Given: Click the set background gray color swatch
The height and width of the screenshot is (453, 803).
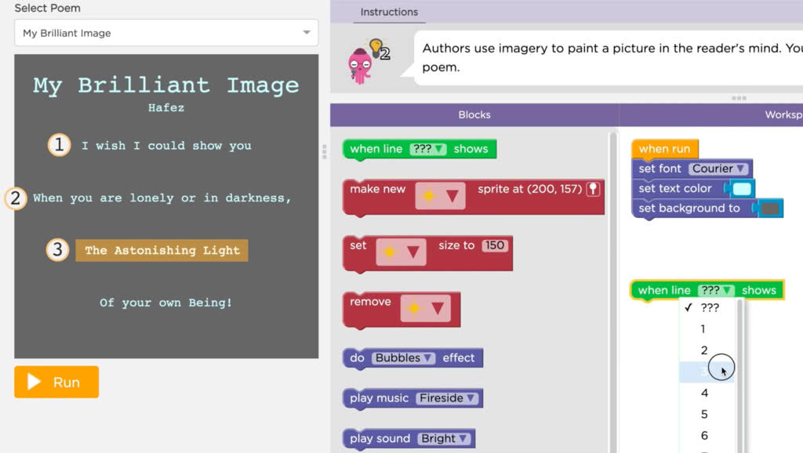Looking at the screenshot, I should [x=770, y=208].
